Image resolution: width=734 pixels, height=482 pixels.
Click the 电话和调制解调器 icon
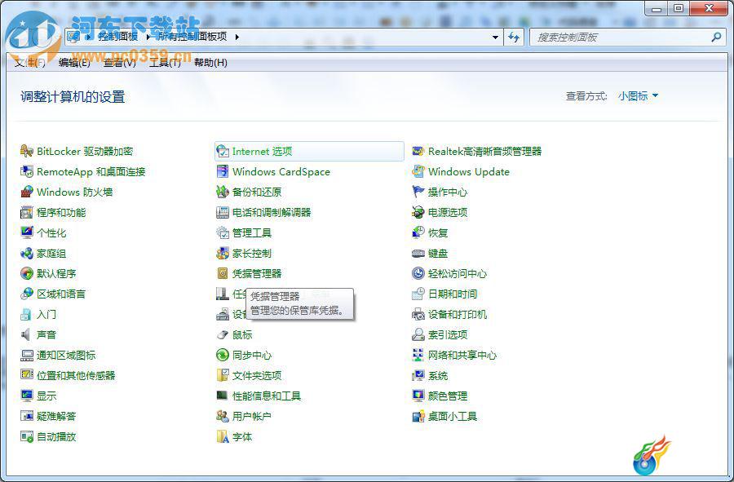click(223, 212)
